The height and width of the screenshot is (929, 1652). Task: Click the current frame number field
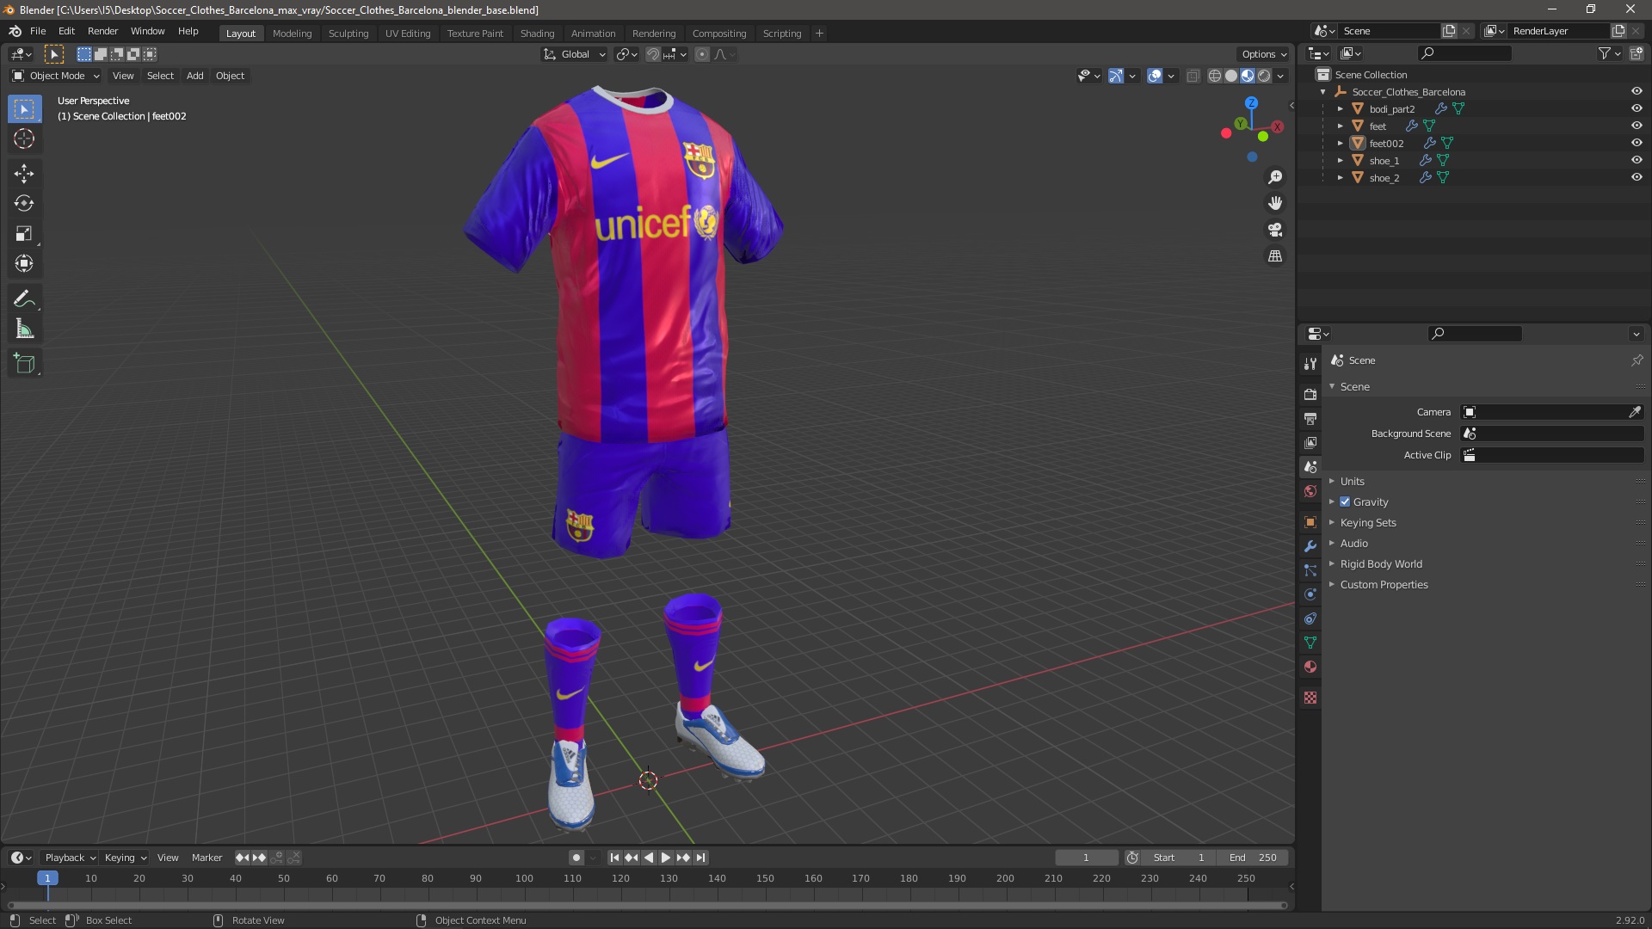coord(1086,858)
